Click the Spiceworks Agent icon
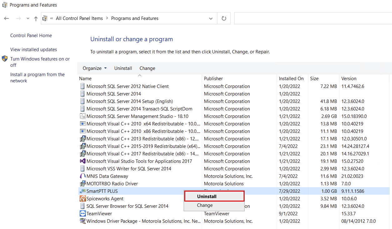This screenshot has width=392, height=229. (x=82, y=199)
